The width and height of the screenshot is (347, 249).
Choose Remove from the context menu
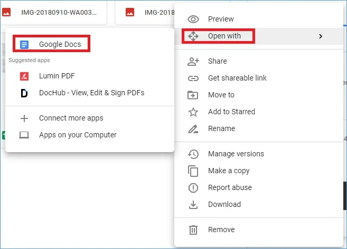point(259,230)
